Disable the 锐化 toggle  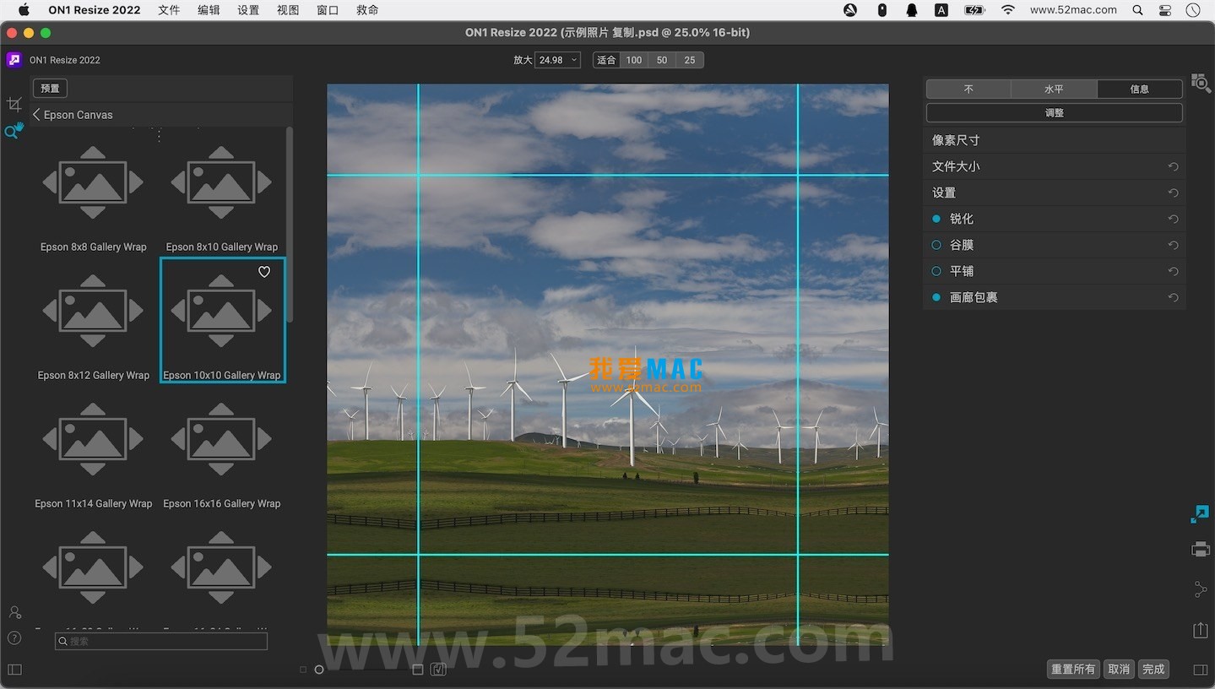point(936,219)
